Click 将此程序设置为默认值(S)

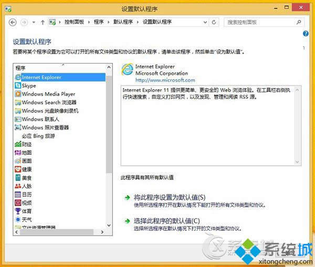pyautogui.click(x=170, y=198)
